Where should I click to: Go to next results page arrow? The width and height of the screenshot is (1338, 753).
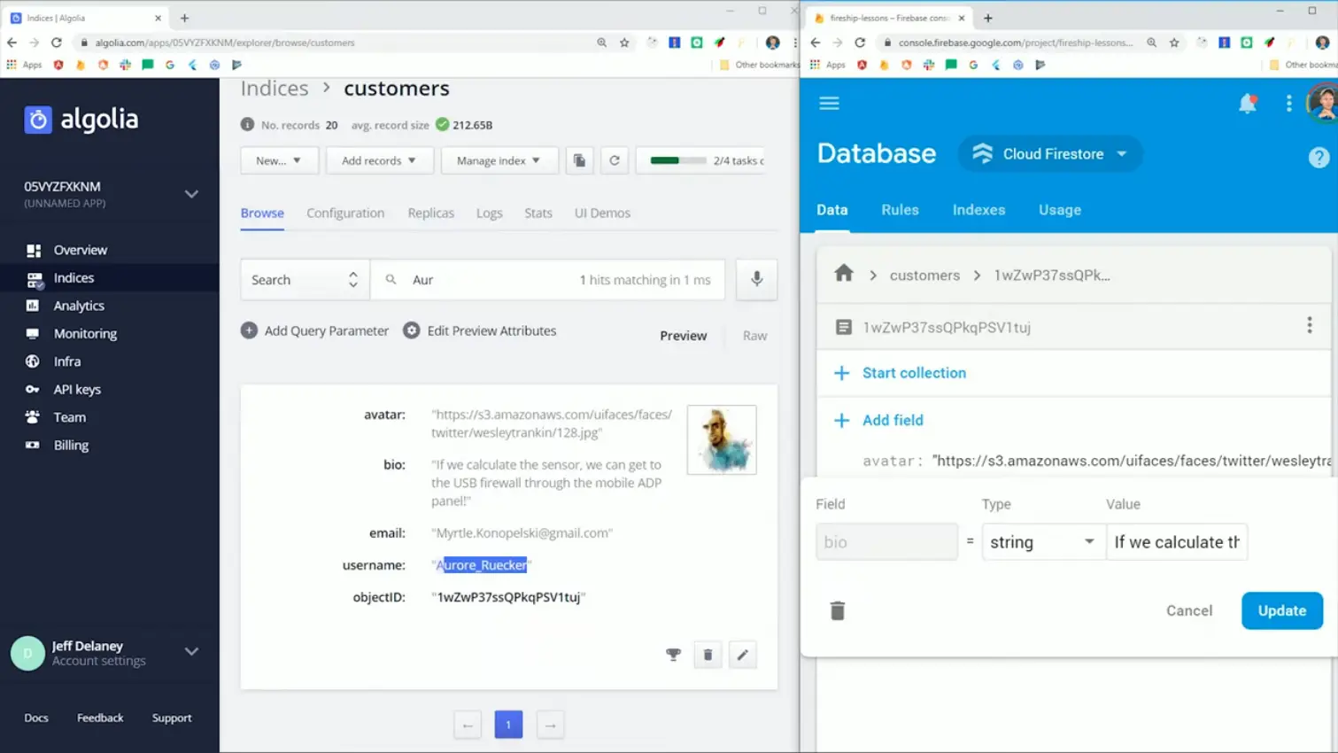point(550,725)
